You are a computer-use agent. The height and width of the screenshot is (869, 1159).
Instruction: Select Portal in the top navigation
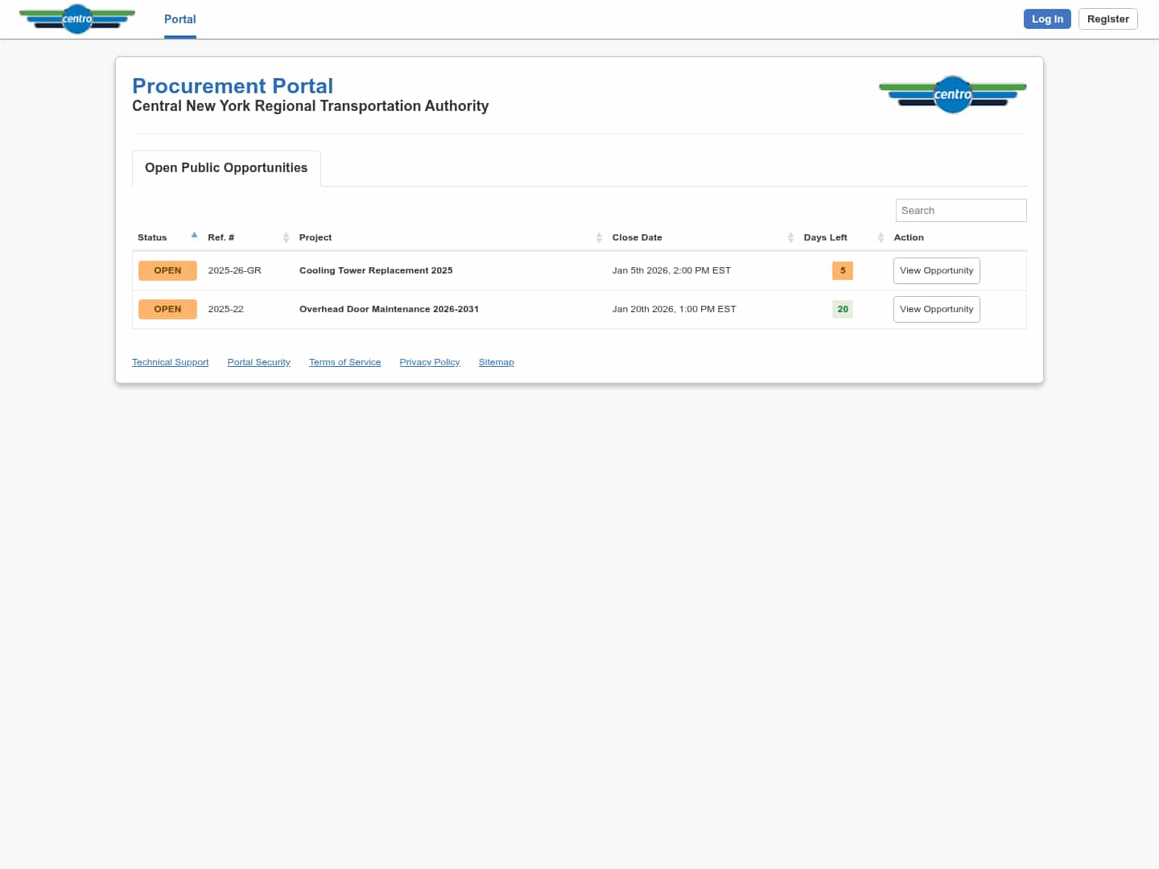click(179, 19)
